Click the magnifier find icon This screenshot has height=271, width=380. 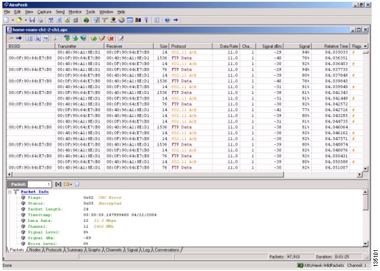coord(56,38)
